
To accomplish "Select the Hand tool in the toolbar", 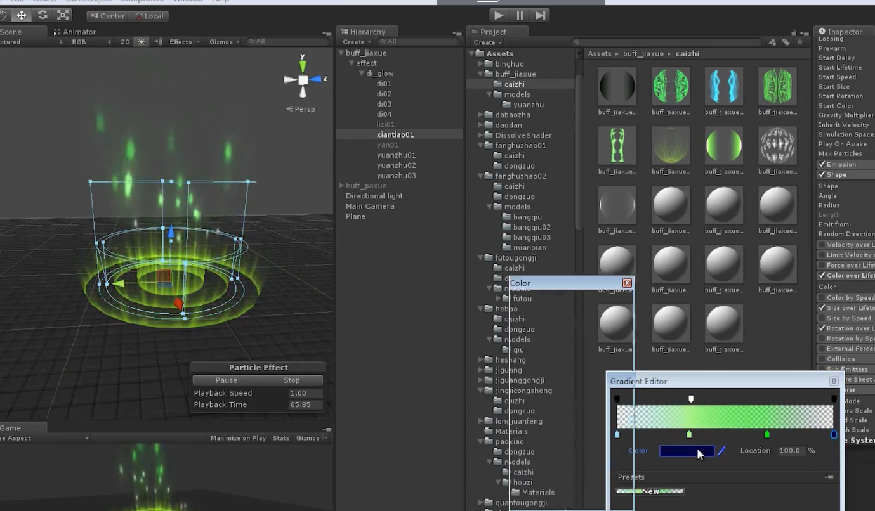I will coord(3,15).
